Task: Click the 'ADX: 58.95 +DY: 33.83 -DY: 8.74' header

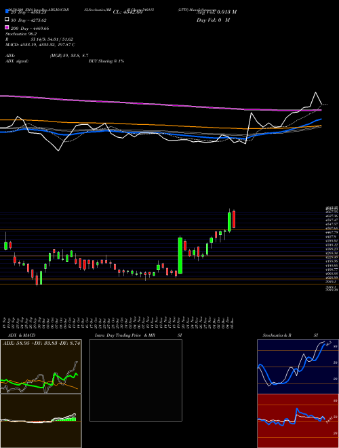Action: (41, 343)
